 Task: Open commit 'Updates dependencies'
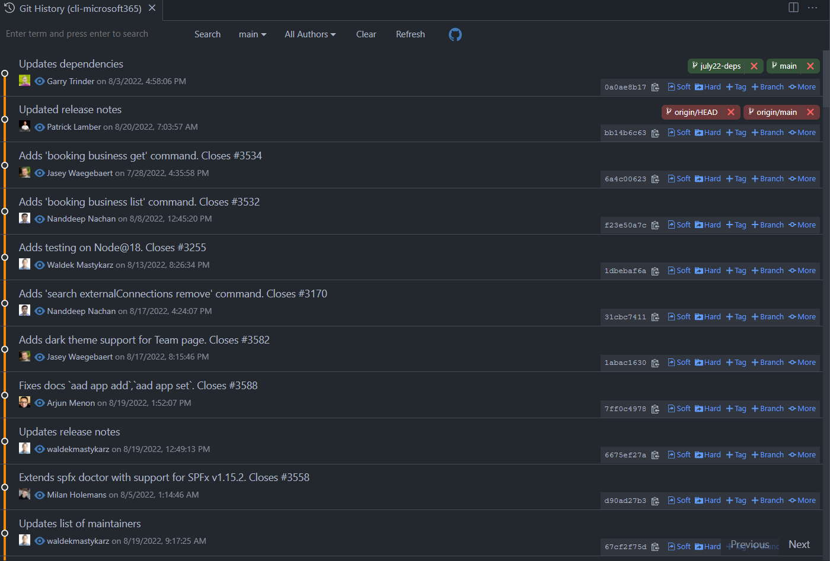pyautogui.click(x=71, y=64)
